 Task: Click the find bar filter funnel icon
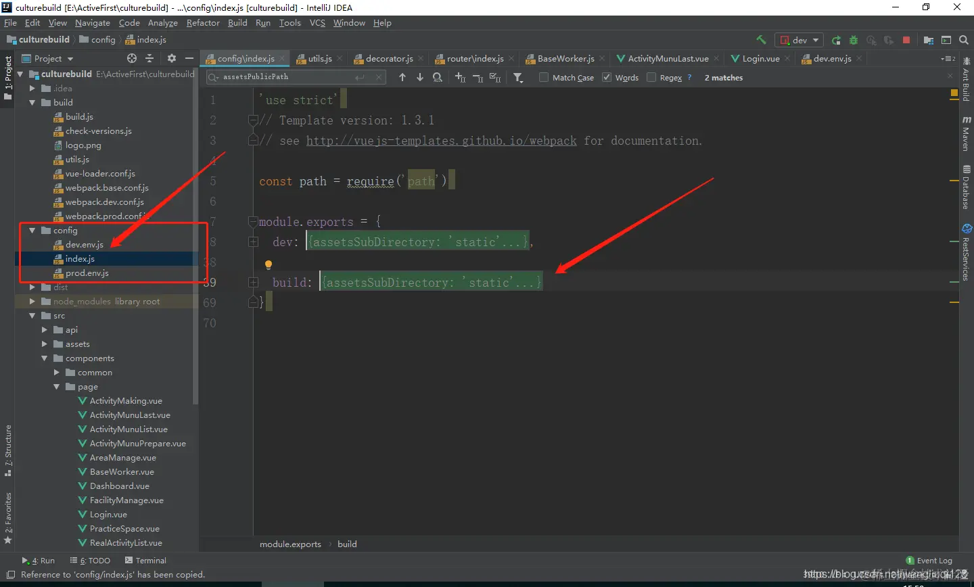(x=518, y=78)
